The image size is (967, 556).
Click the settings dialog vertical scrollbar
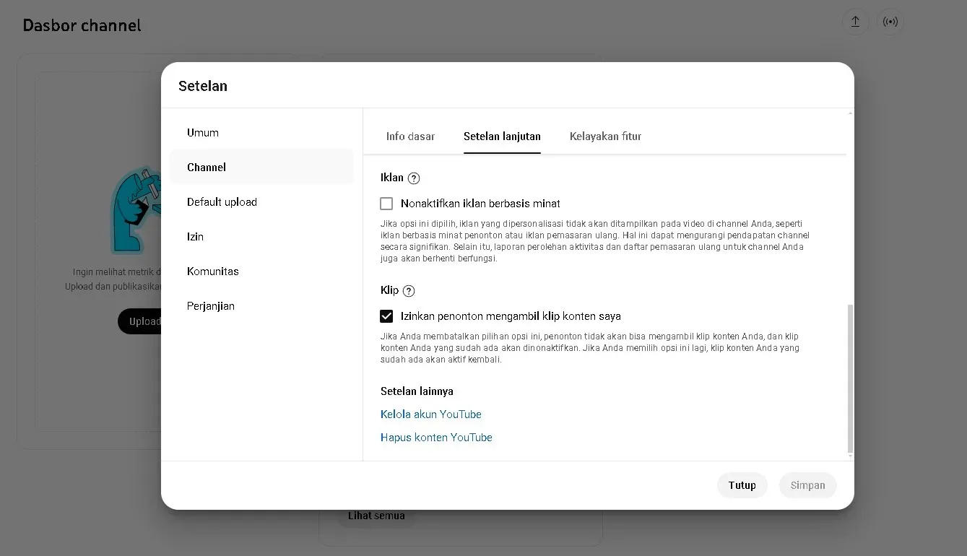point(849,377)
